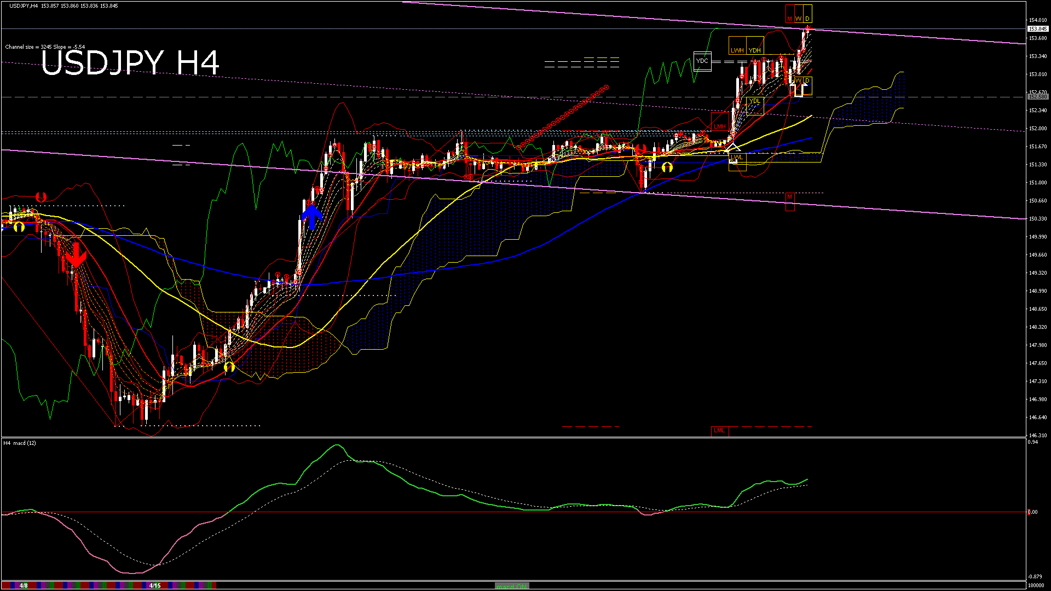Select the LML label at chart bottom
This screenshot has width=1051, height=591.
[x=719, y=431]
